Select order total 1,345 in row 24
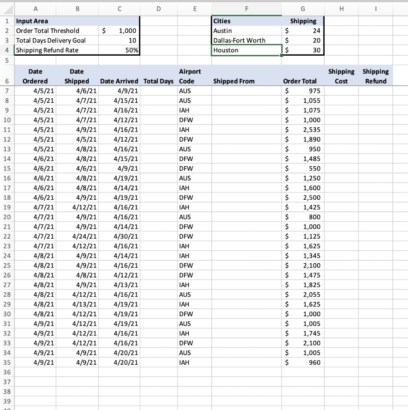This screenshot has height=410, width=408. (x=303, y=256)
